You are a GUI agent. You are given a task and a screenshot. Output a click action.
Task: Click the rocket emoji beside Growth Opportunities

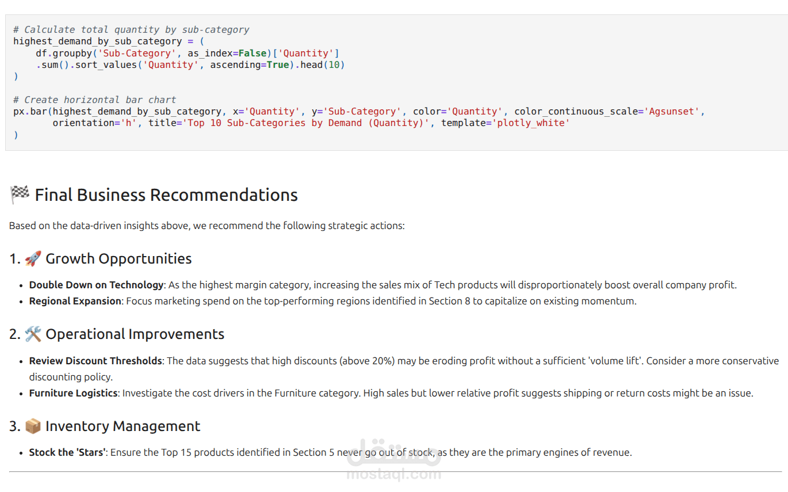(33, 259)
